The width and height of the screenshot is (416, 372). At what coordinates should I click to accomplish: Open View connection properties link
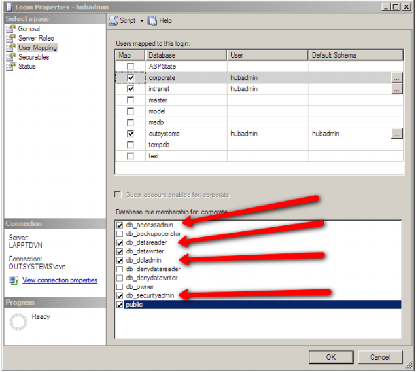tap(60, 280)
